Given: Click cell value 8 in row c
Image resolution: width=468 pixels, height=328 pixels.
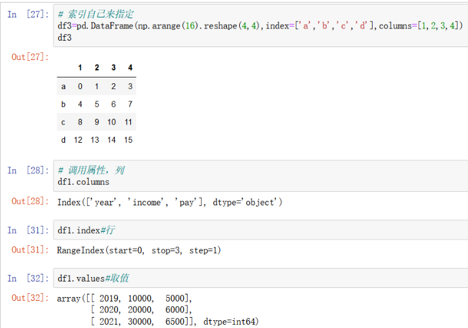Looking at the screenshot, I should tap(80, 122).
